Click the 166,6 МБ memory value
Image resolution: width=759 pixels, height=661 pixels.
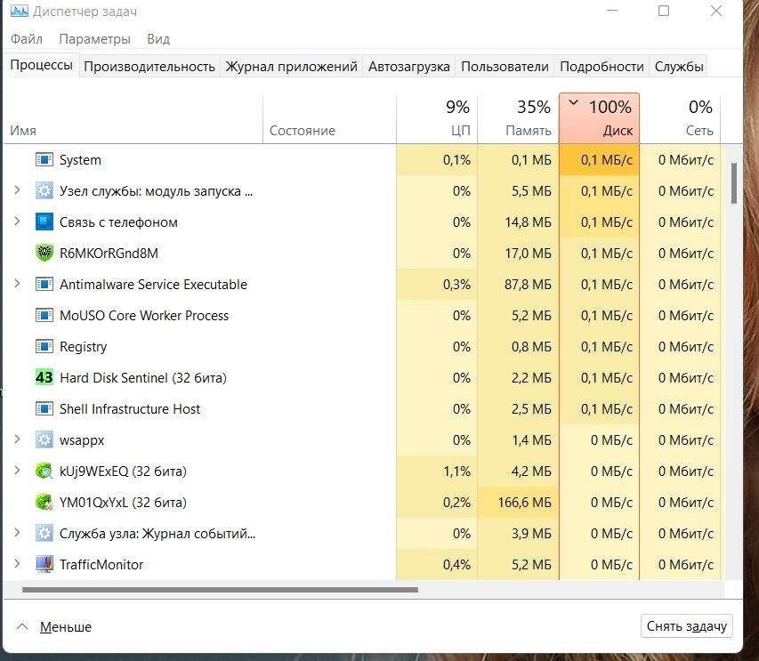tap(524, 503)
